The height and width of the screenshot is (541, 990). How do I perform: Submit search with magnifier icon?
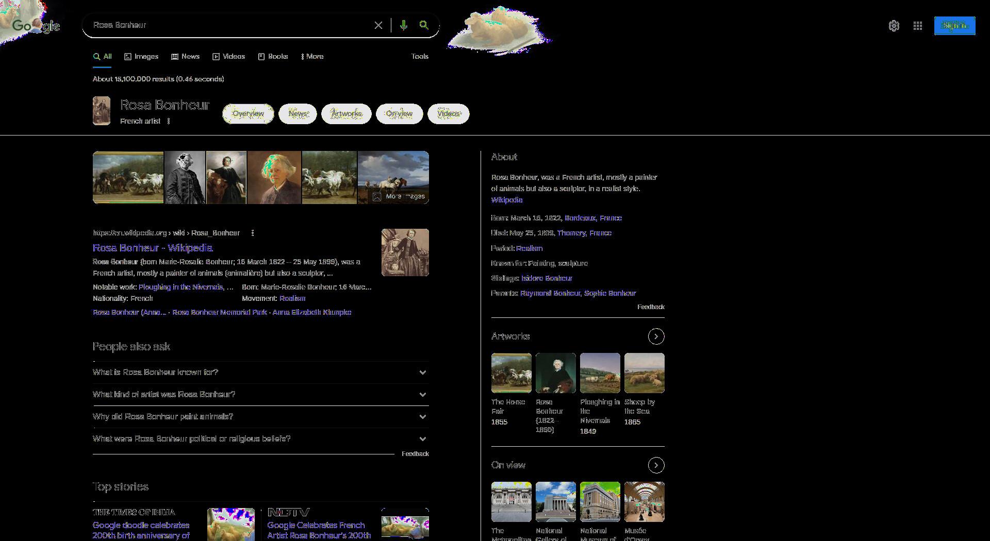424,25
